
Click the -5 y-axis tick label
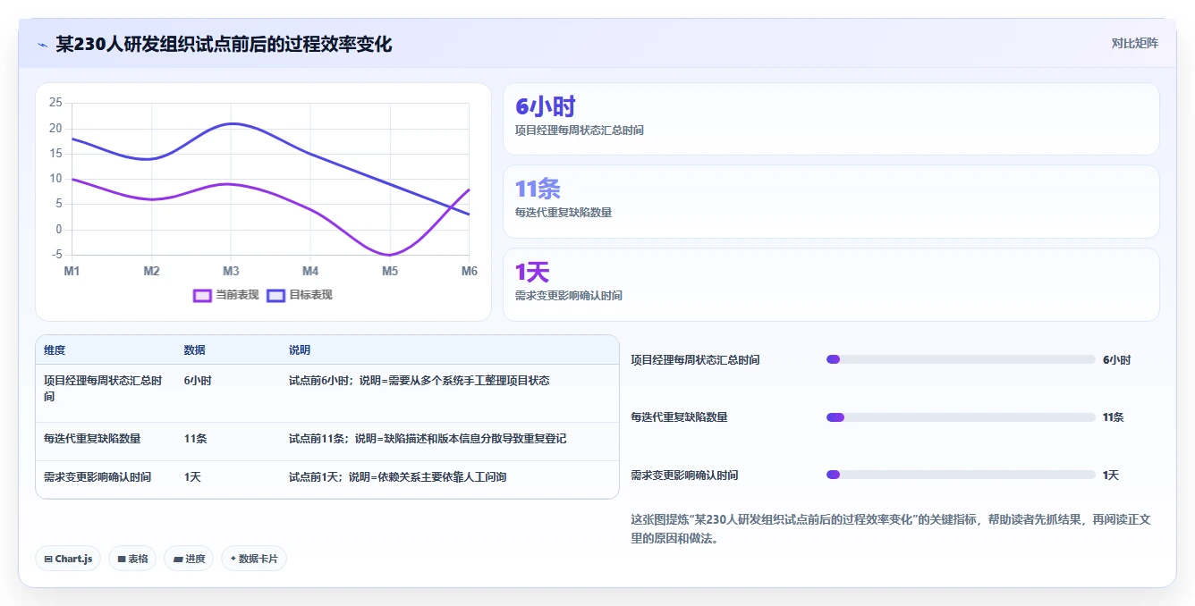coord(56,255)
